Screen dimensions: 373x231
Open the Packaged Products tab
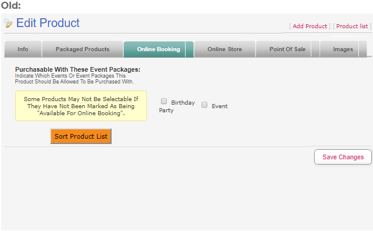(x=83, y=49)
